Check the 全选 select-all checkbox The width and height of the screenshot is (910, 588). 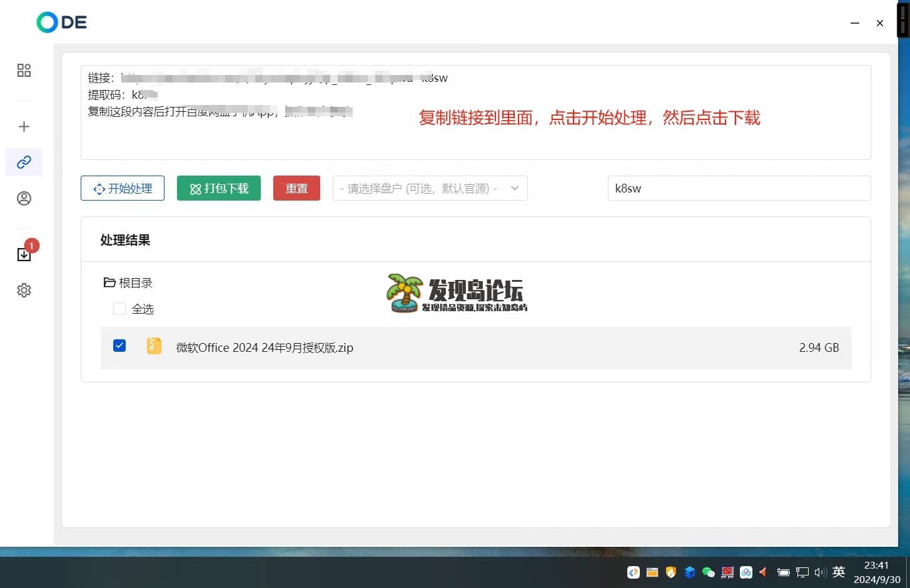click(119, 309)
